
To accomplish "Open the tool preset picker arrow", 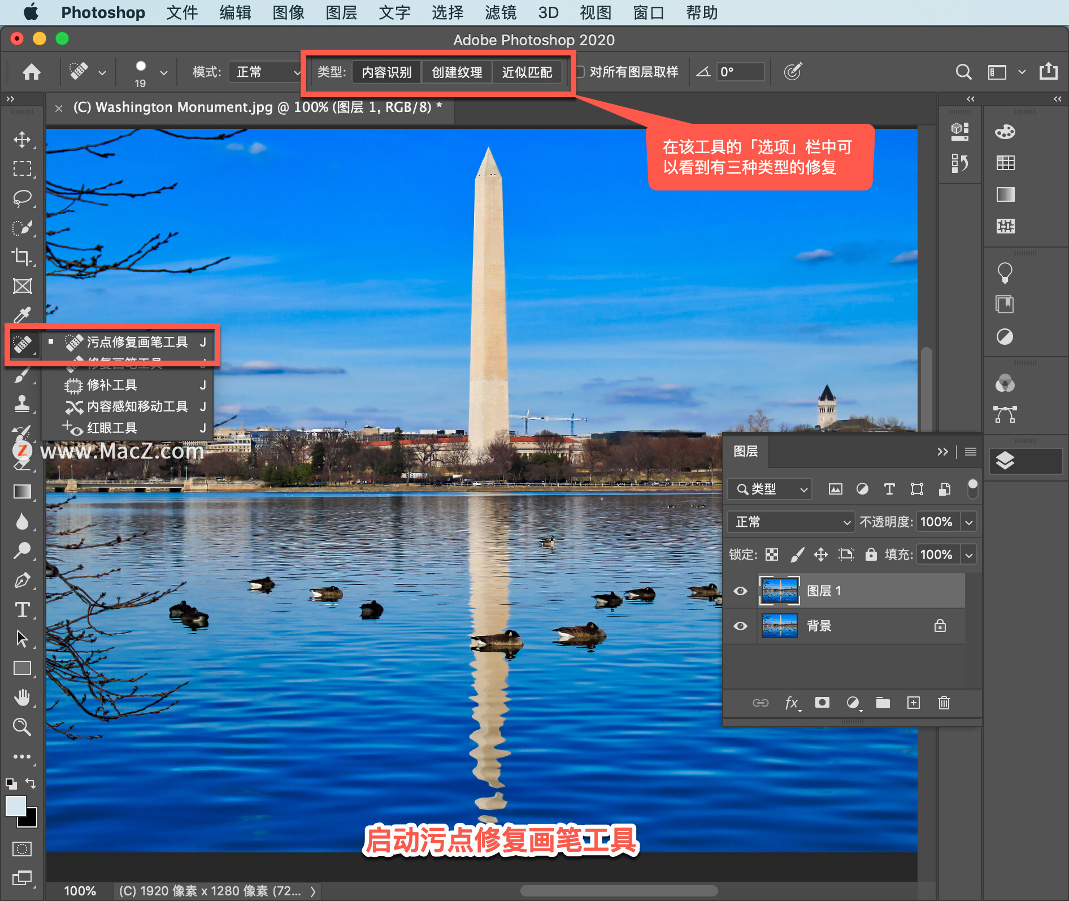I will [102, 72].
